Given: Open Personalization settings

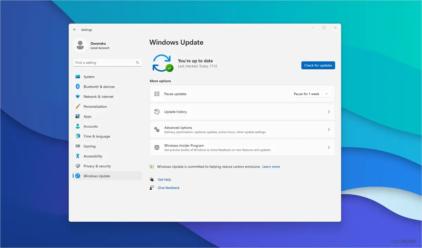Looking at the screenshot, I should pyautogui.click(x=107, y=106).
